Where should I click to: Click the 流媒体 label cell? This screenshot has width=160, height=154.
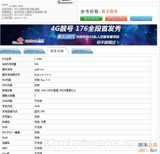click(18, 143)
